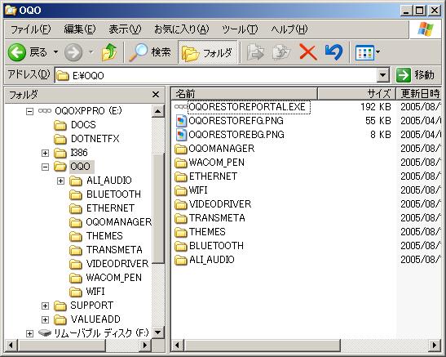
Task: Select OQOMANAGER folder icon in file list
Action: [x=181, y=149]
